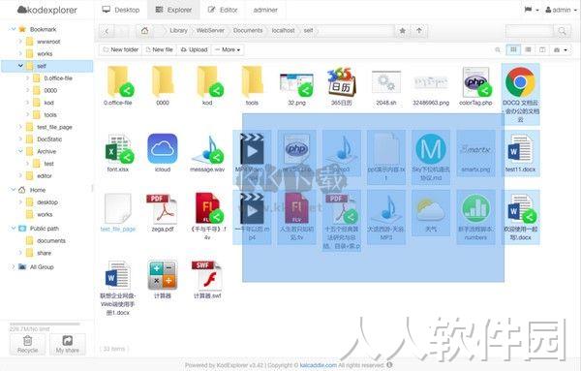Viewport: 581px width, 371px height.
Task: Go back with the left arrow button
Action: point(107,31)
